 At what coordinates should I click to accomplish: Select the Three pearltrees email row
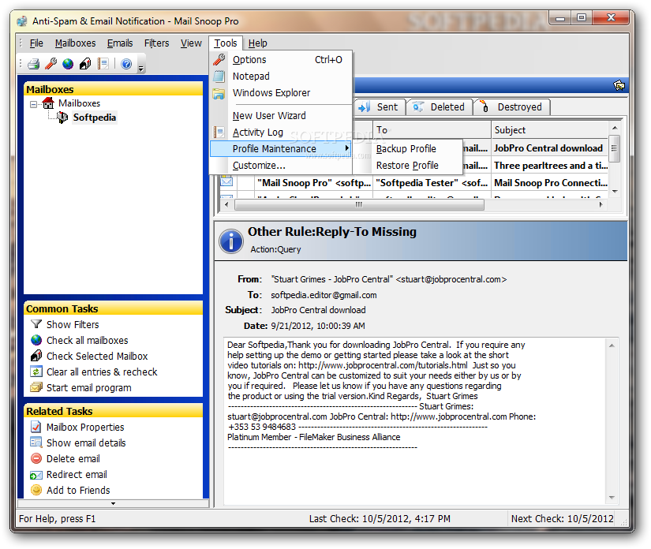551,166
